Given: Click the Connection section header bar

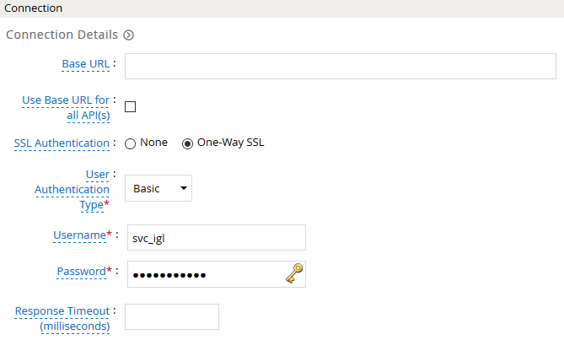Looking at the screenshot, I should (282, 8).
